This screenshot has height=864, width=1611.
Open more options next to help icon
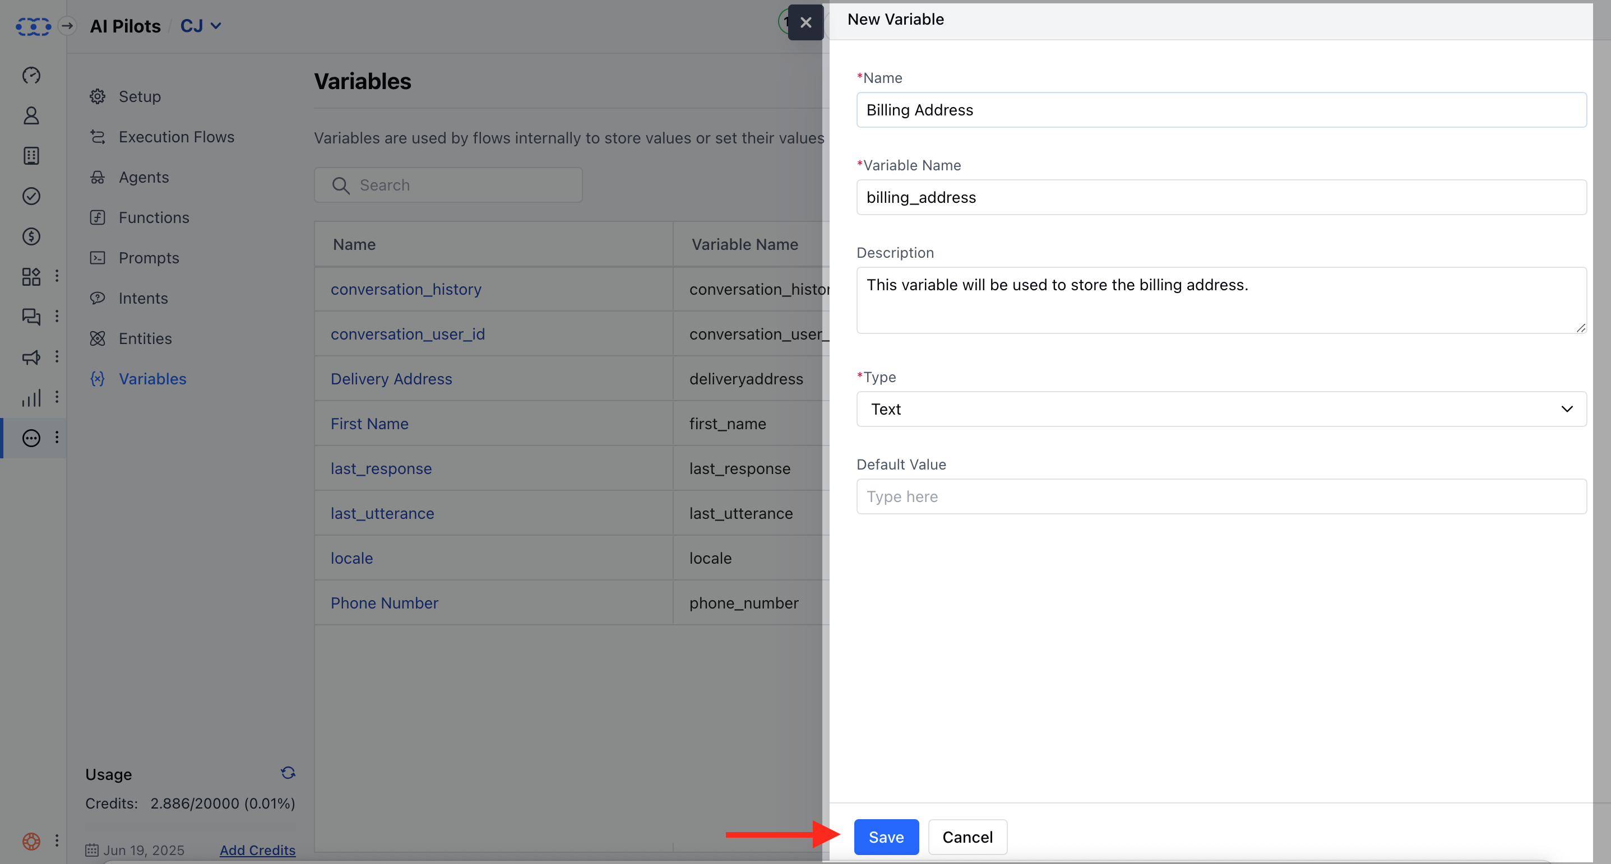tap(57, 840)
